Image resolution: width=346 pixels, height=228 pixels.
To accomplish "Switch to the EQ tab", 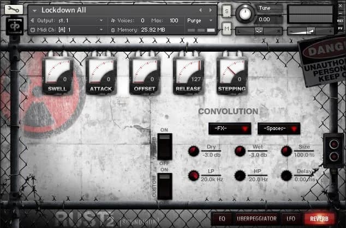I will (222, 218).
